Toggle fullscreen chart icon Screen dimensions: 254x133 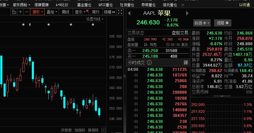[x=120, y=12]
